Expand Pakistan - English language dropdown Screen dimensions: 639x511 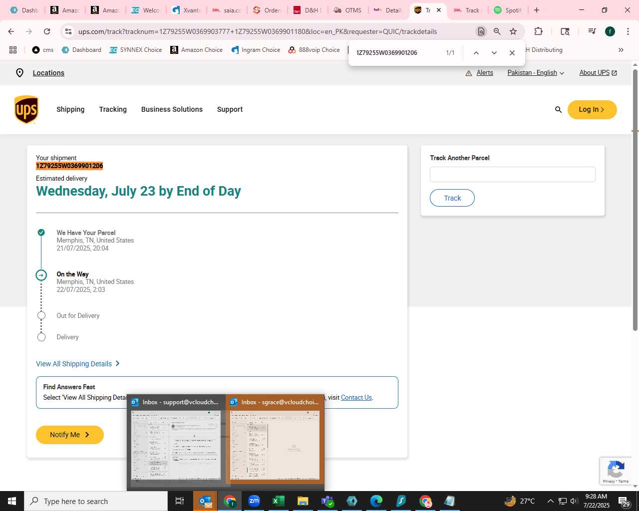pyautogui.click(x=536, y=73)
